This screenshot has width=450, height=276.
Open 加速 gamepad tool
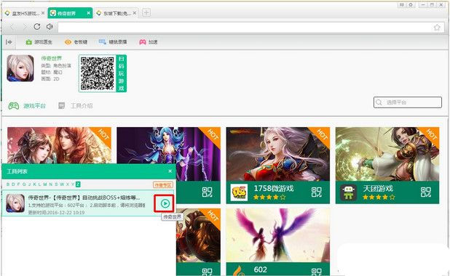pyautogui.click(x=149, y=42)
